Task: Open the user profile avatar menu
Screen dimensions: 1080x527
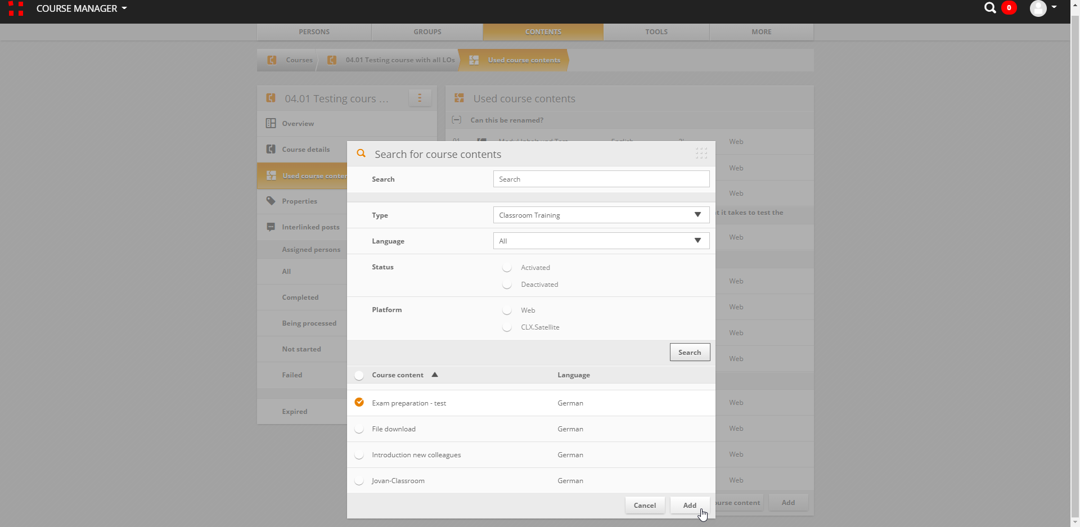Action: click(1038, 8)
